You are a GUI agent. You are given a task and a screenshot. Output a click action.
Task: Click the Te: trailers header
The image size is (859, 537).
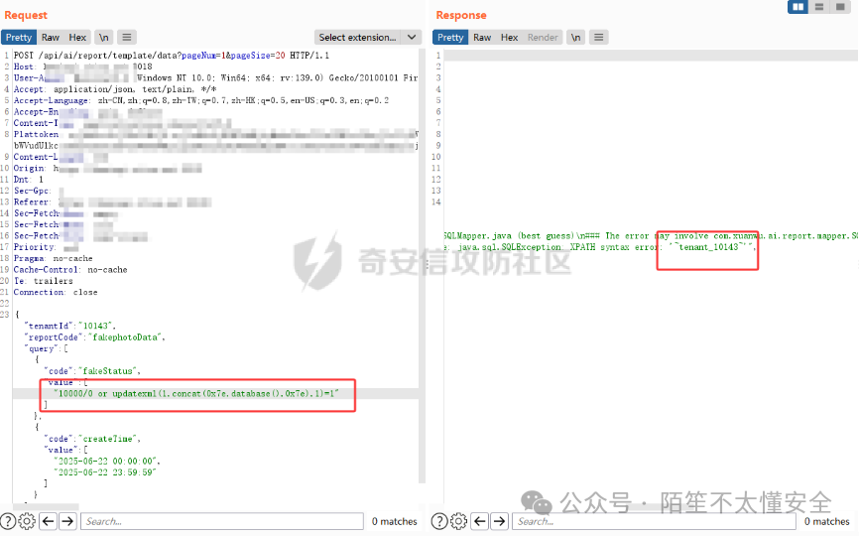(44, 281)
